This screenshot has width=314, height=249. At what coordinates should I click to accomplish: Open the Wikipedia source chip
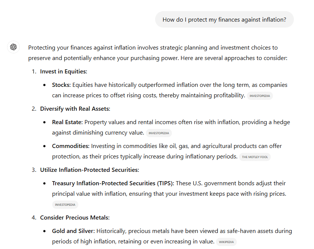(226, 242)
